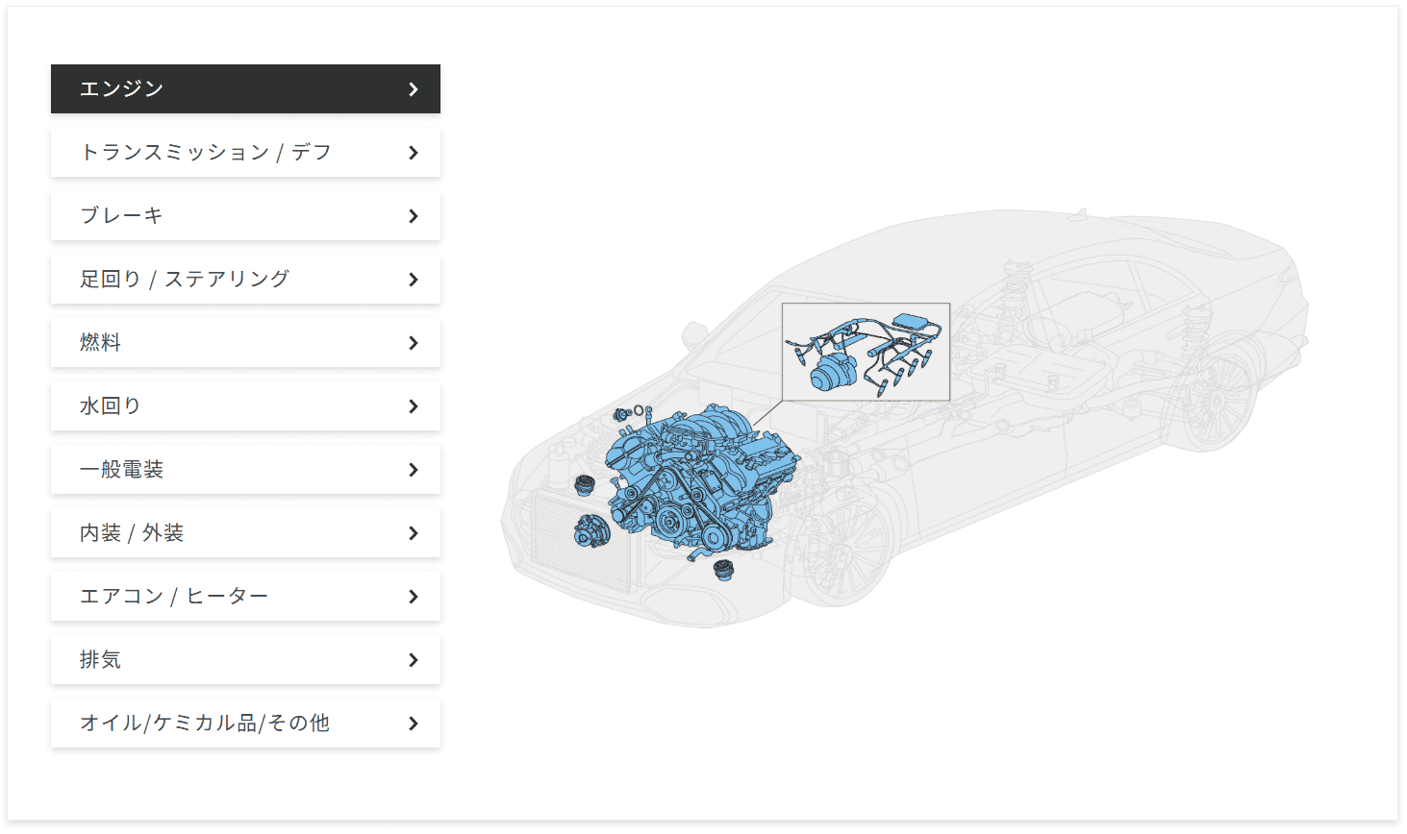The width and height of the screenshot is (1407, 834).
Task: Click the chevron on 水回り row
Action: pyautogui.click(x=414, y=406)
